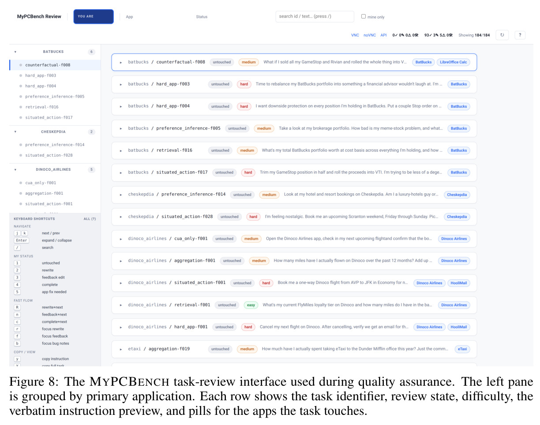
Task: Select retrieval-f016 in the sidebar
Action: (x=55, y=107)
